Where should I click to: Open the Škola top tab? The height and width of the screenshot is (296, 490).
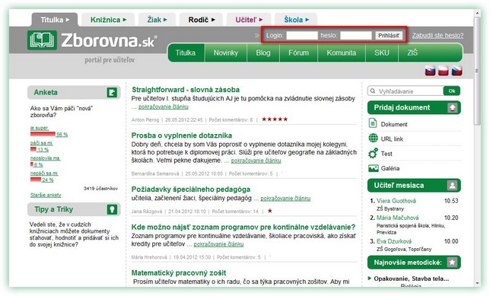(296, 20)
